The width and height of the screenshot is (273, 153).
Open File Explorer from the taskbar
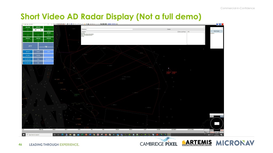(70, 135)
